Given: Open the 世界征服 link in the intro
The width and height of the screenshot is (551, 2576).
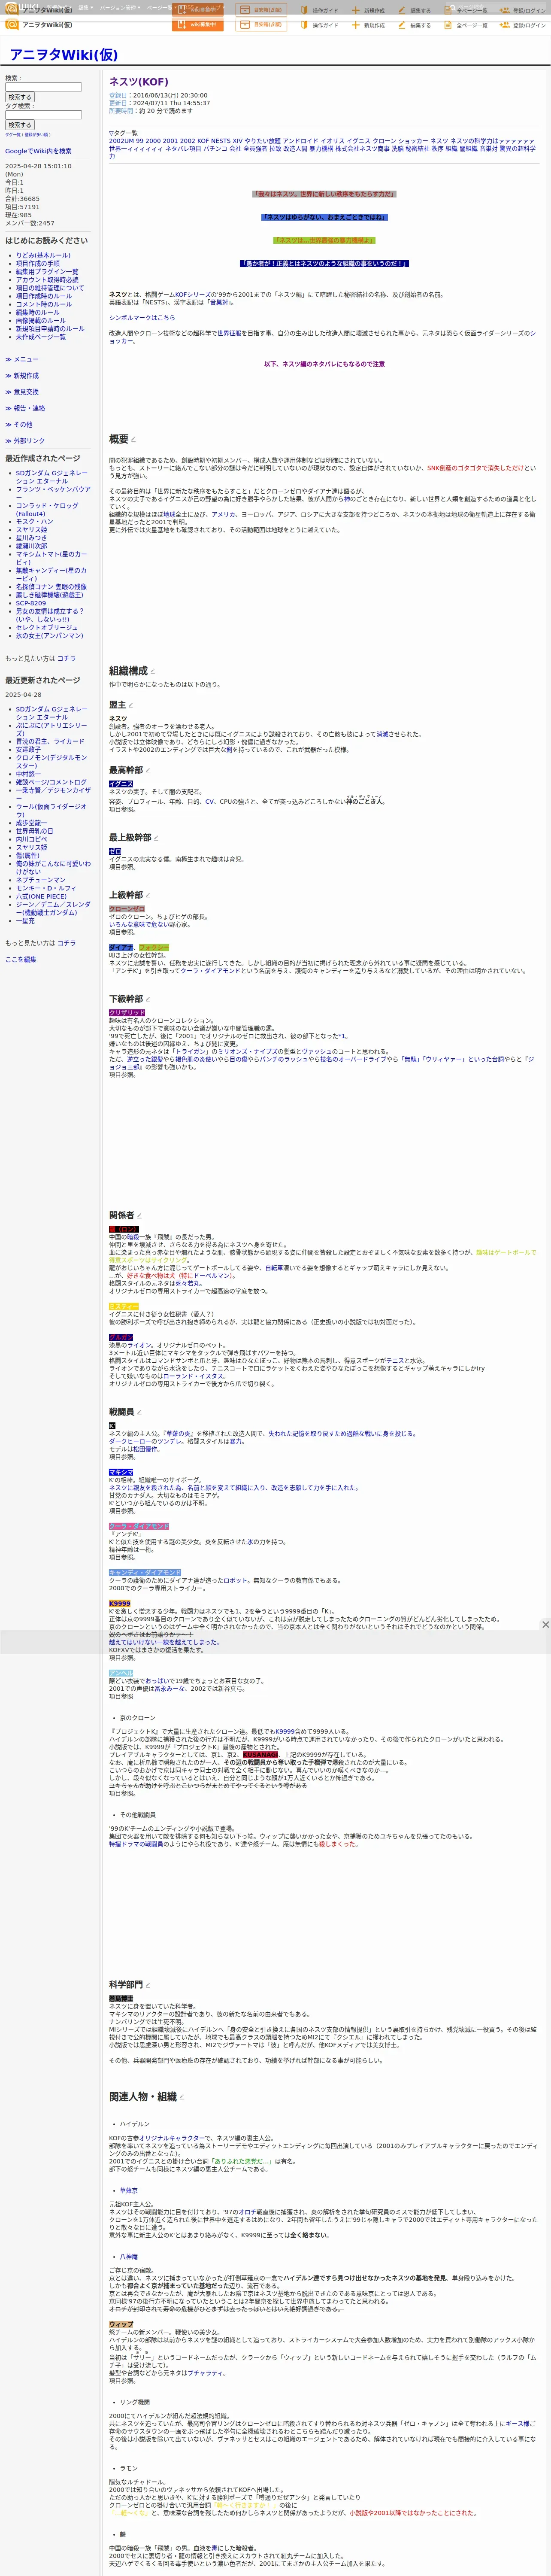Looking at the screenshot, I should pos(229,333).
